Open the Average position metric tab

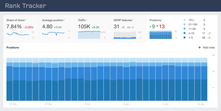point(57,29)
